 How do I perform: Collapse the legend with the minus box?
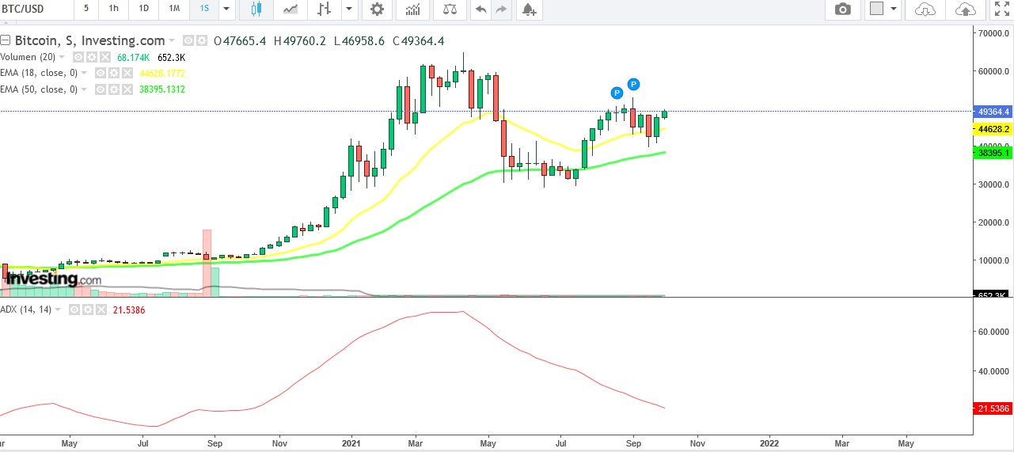click(x=6, y=40)
